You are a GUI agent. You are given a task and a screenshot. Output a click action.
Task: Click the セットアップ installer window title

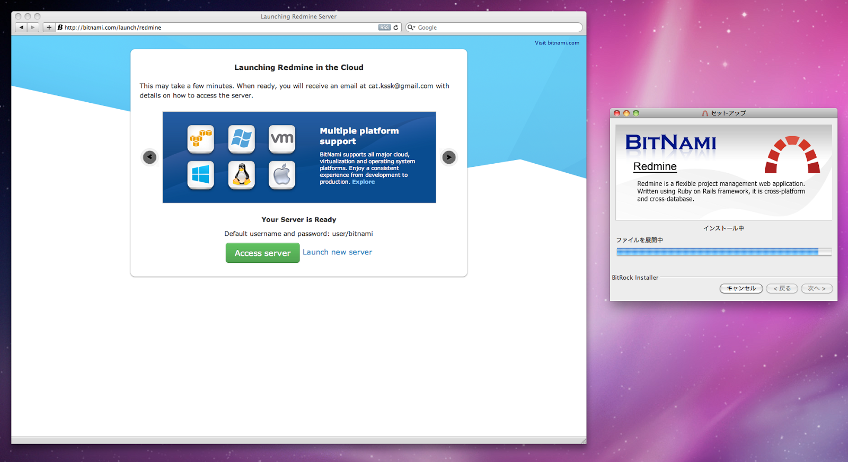(x=728, y=113)
